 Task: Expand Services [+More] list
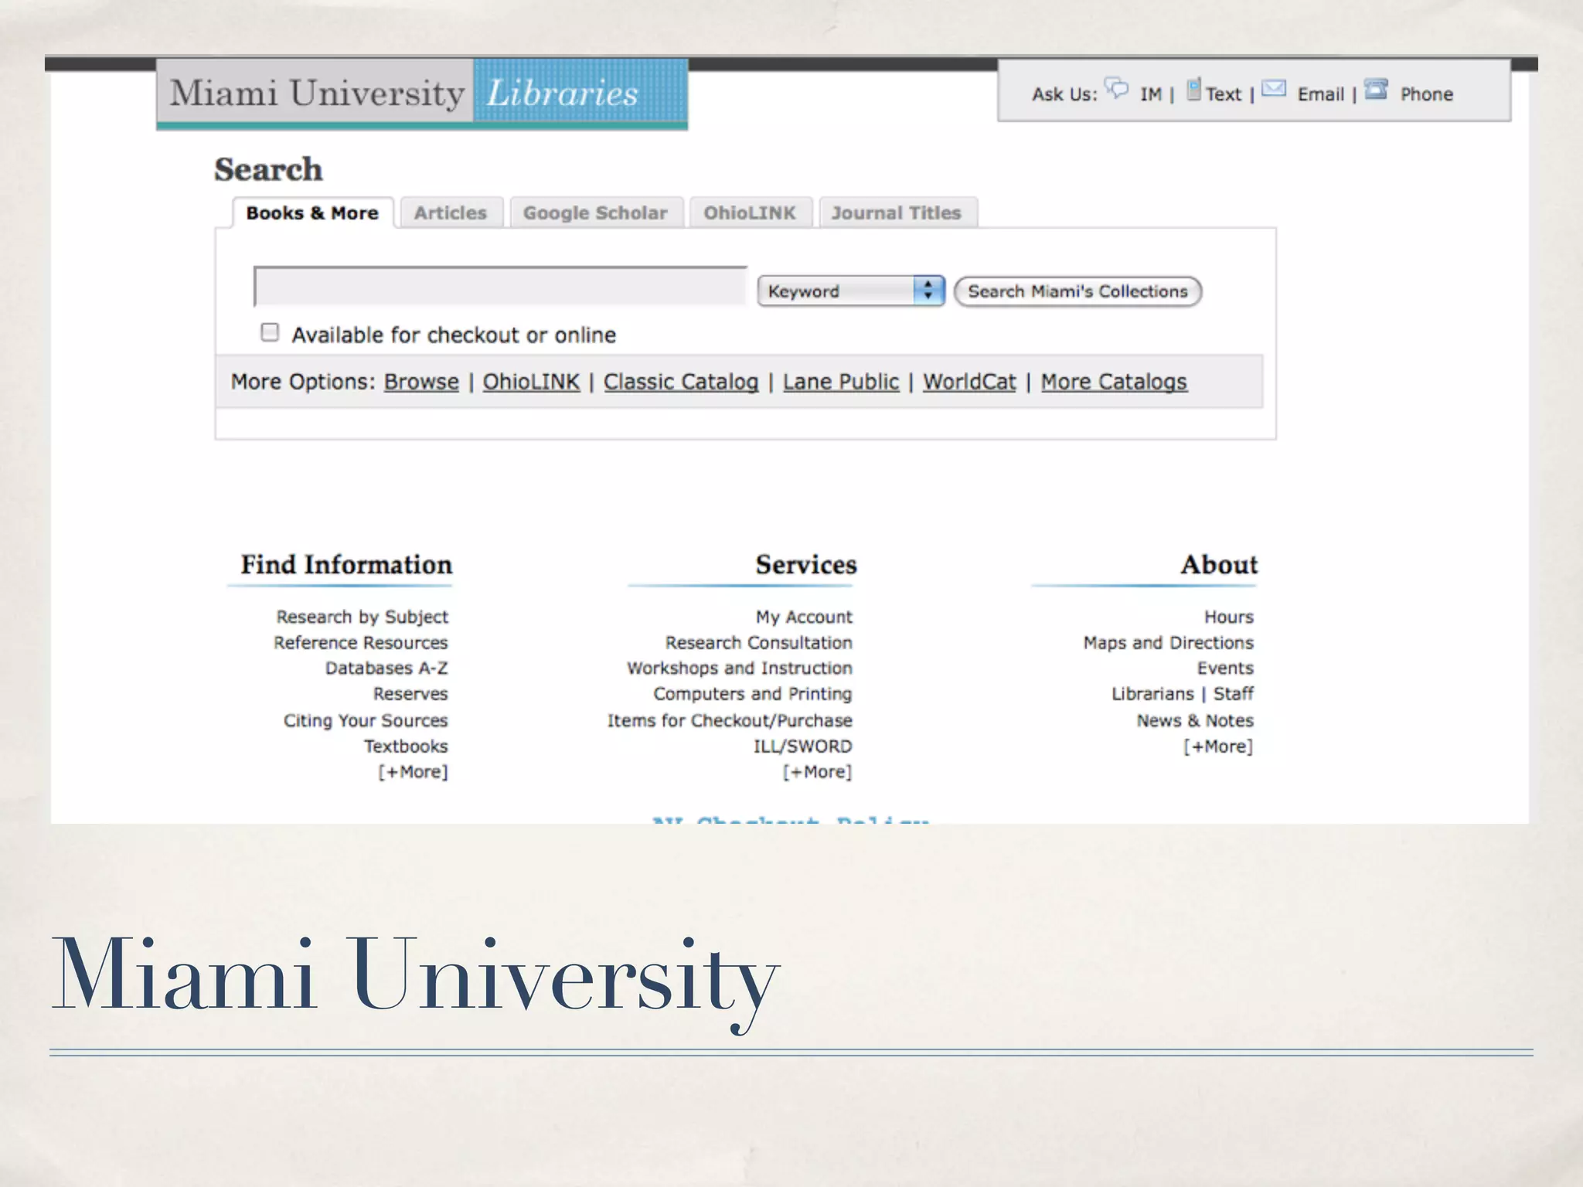(817, 772)
